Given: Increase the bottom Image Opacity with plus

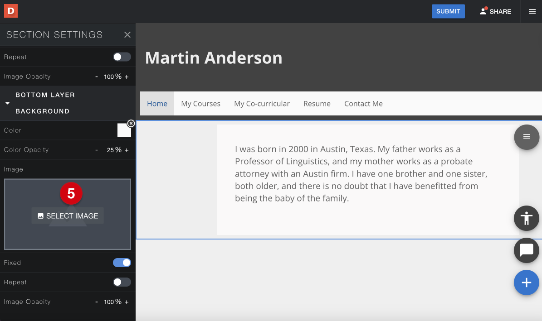Looking at the screenshot, I should [x=127, y=302].
